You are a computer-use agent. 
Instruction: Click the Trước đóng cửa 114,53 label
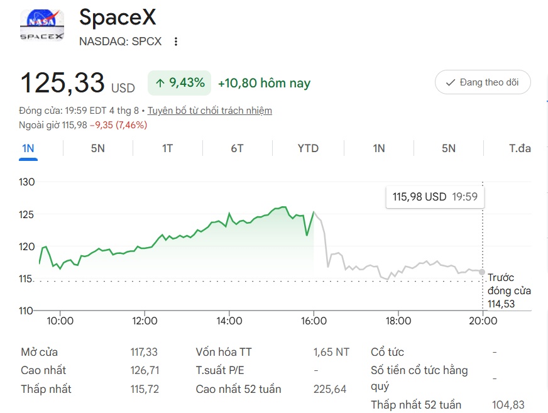point(509,290)
